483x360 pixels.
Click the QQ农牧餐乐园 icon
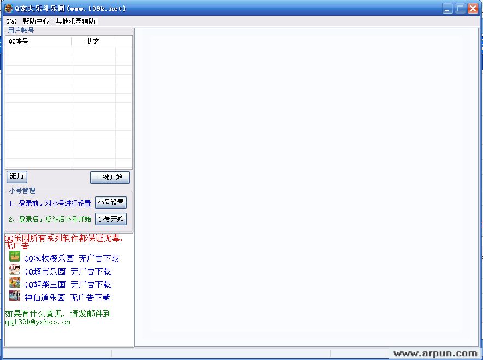(x=14, y=257)
